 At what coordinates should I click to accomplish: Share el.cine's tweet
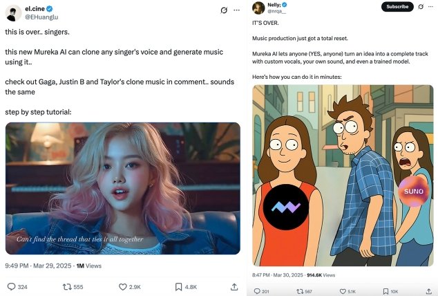coord(234,286)
